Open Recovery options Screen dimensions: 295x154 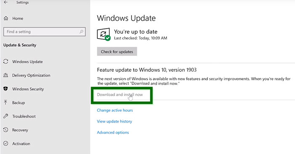[20, 130]
